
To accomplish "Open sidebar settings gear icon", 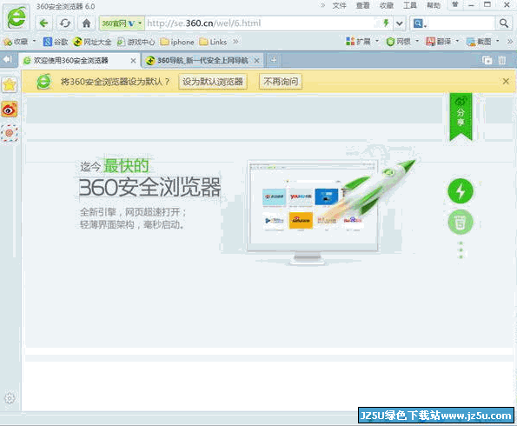I will pyautogui.click(x=10, y=398).
